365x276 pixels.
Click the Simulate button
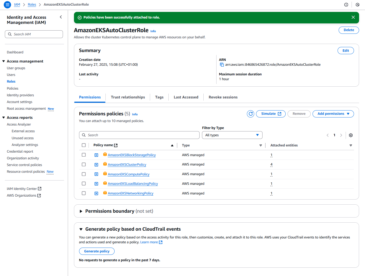(x=271, y=114)
